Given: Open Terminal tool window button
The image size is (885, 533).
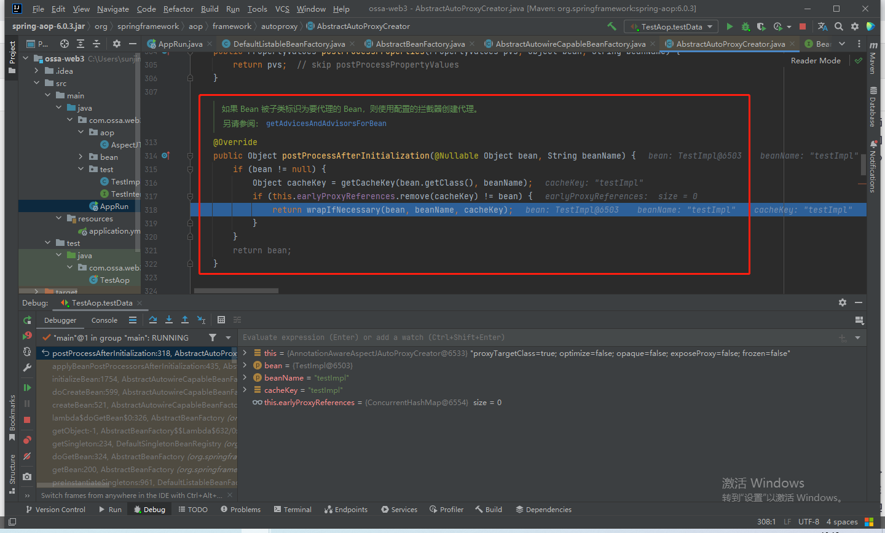Looking at the screenshot, I should (293, 510).
